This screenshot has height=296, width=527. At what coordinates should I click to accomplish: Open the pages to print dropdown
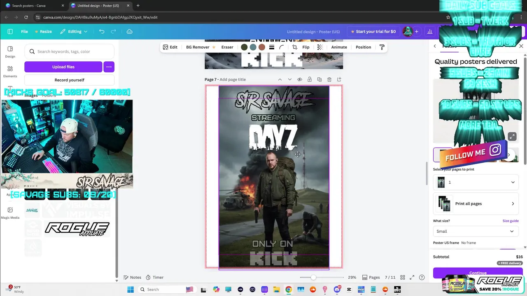pyautogui.click(x=476, y=182)
